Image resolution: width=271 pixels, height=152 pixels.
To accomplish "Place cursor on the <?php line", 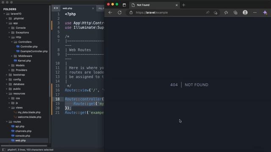I will click(70, 14).
